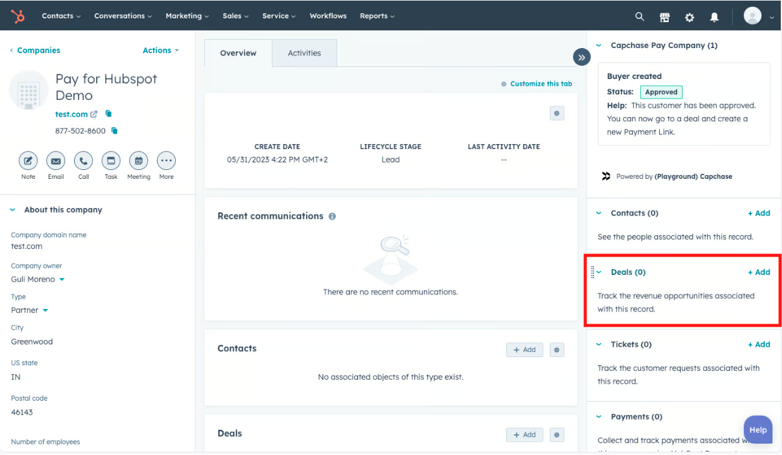Click the Call icon button
This screenshot has width=782, height=455.
[x=84, y=161]
